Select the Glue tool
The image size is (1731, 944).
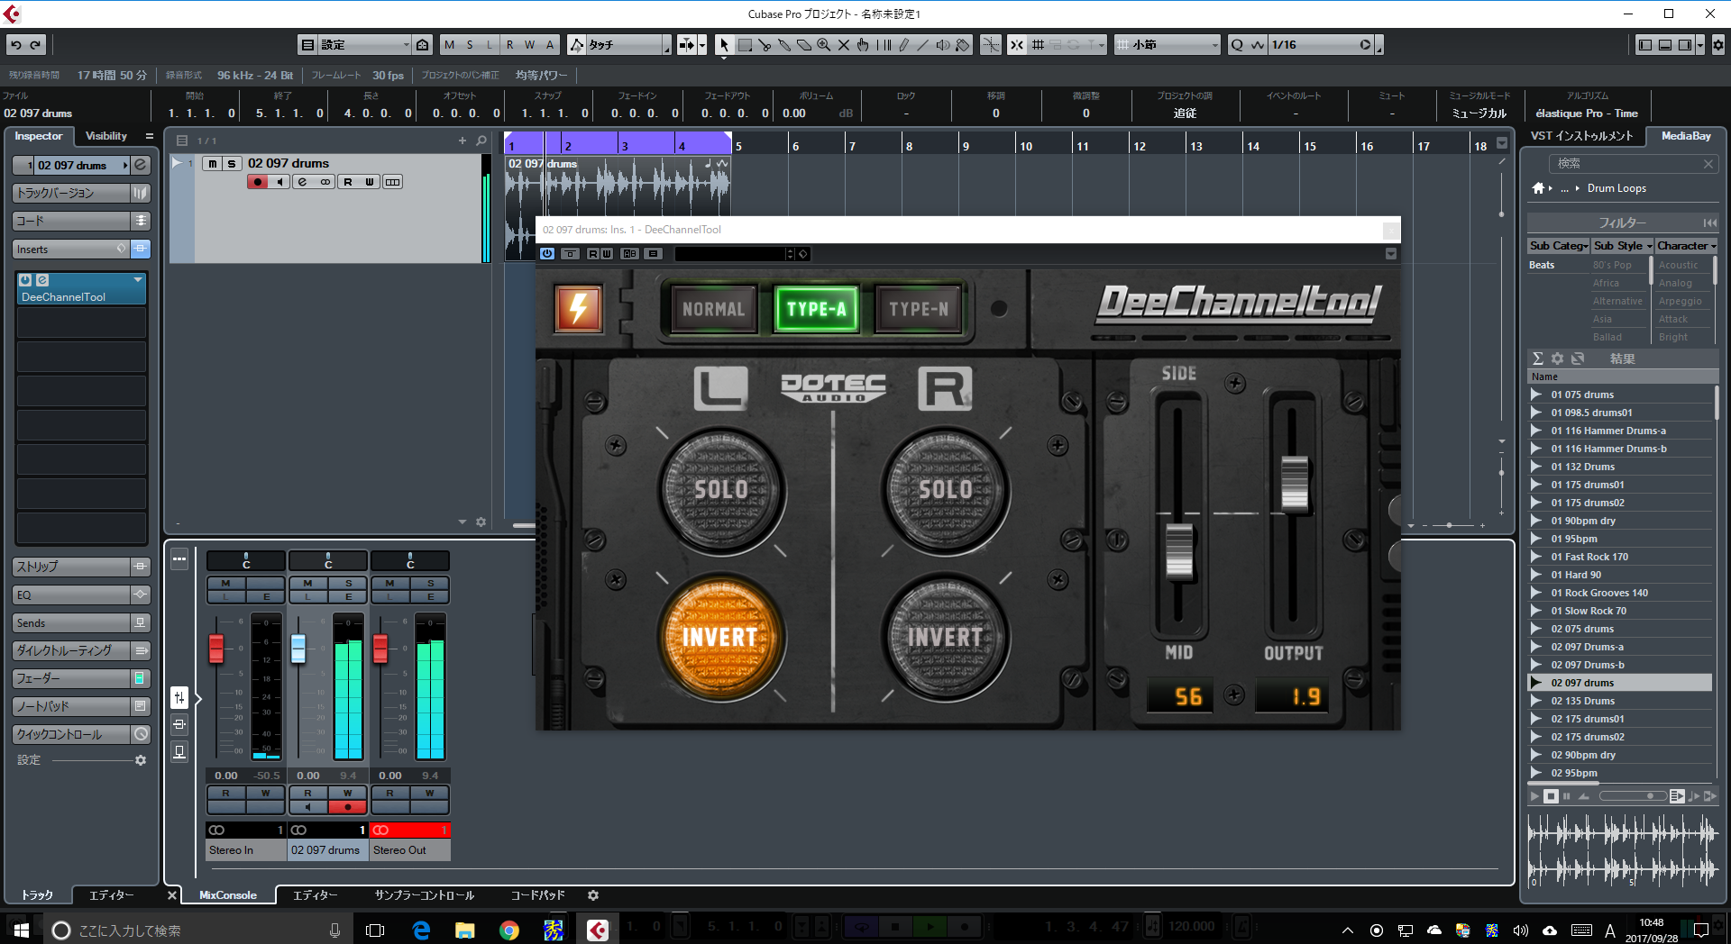click(784, 45)
